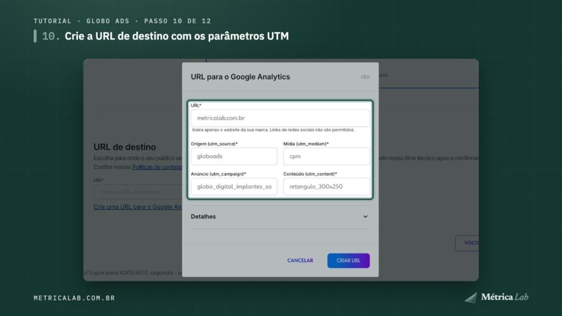Screen dimensions: 562x316
Task: Close the URL para o Google Analytics dialog
Action: pos(365,77)
